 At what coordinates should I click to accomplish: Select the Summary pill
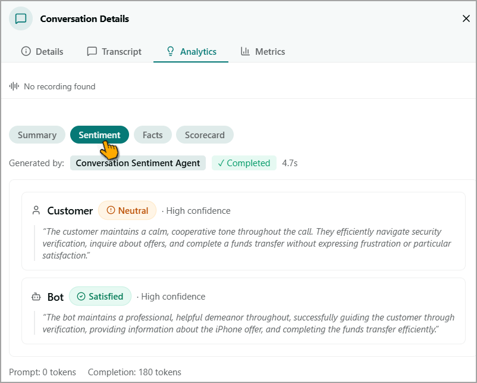37,135
